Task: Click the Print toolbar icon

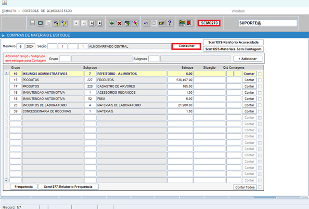Action: tap(48, 23)
